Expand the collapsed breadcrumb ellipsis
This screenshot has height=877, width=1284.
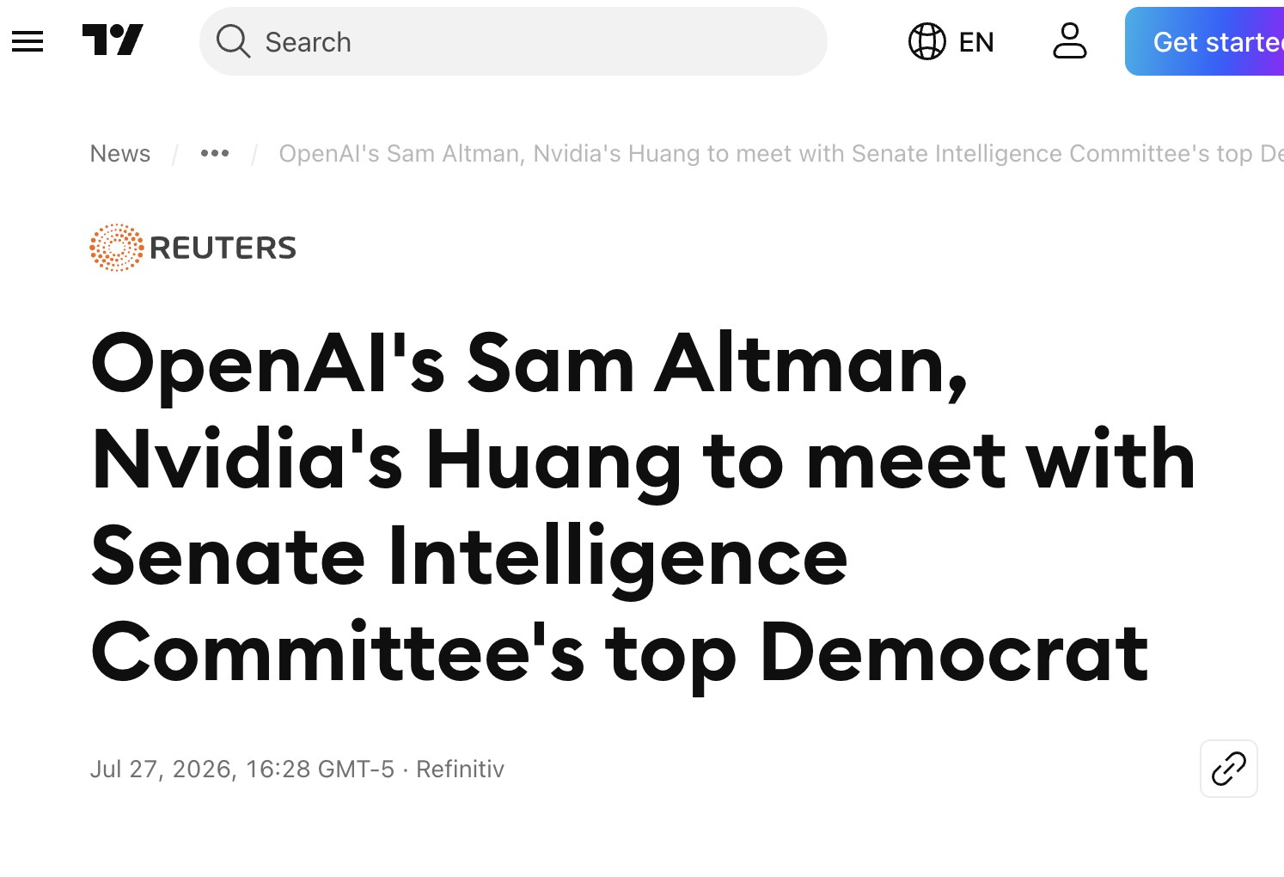215,153
